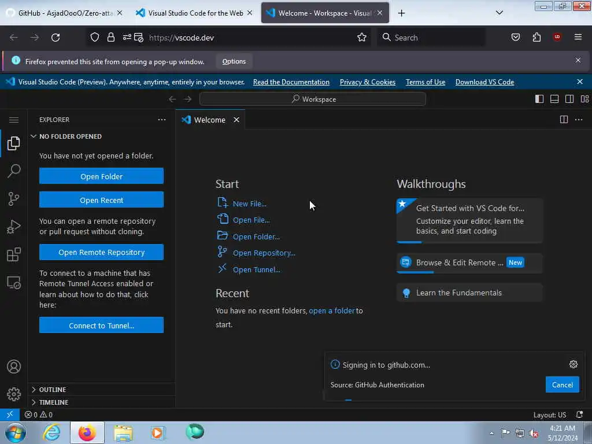Open the Privacy & Cookies link
The height and width of the screenshot is (444, 592).
click(367, 82)
